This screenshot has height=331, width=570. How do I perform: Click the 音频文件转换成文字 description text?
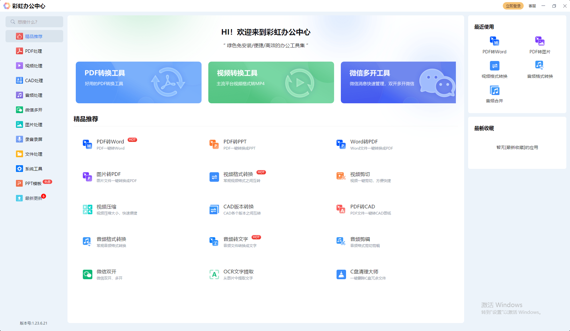[240, 246]
